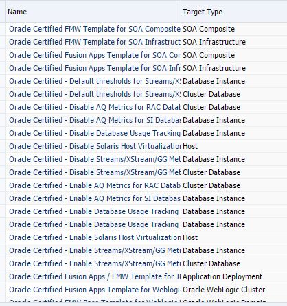Image resolution: width=287 pixels, height=306 pixels.
Task: Open Fusion Apps Template for SOA Infrastructure link
Action: pos(95,68)
